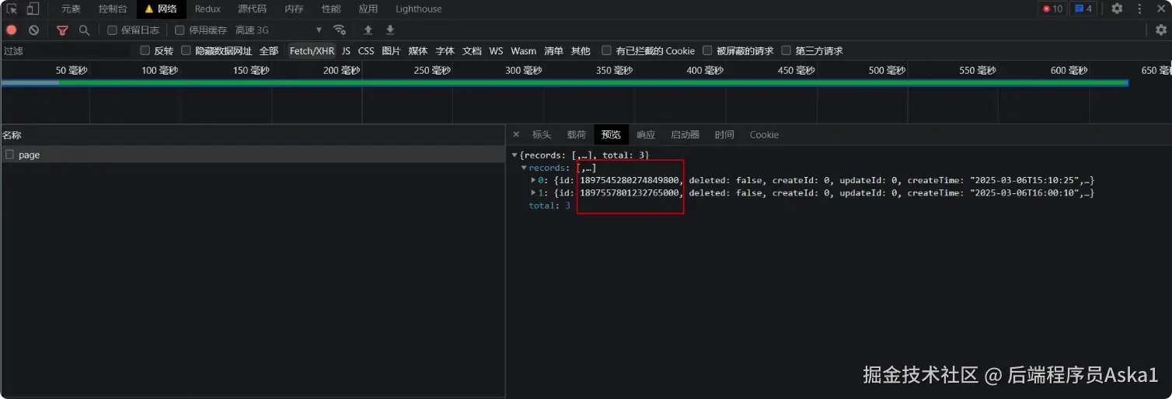Show the 载荷 details tab
1172x399 pixels.
(576, 134)
